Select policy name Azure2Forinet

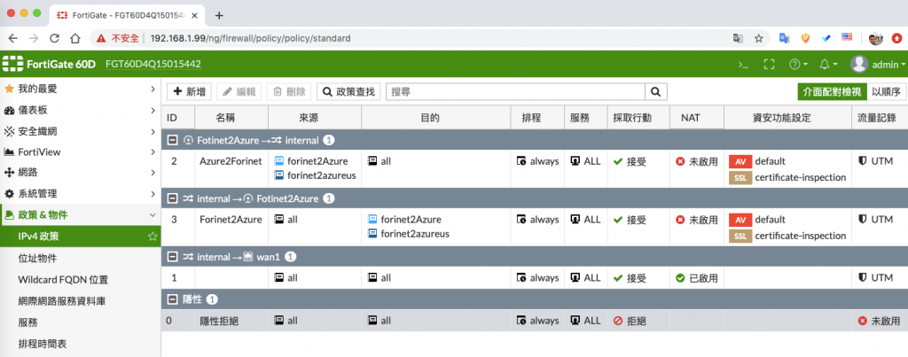click(x=231, y=161)
